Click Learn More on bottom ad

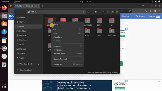120,88
